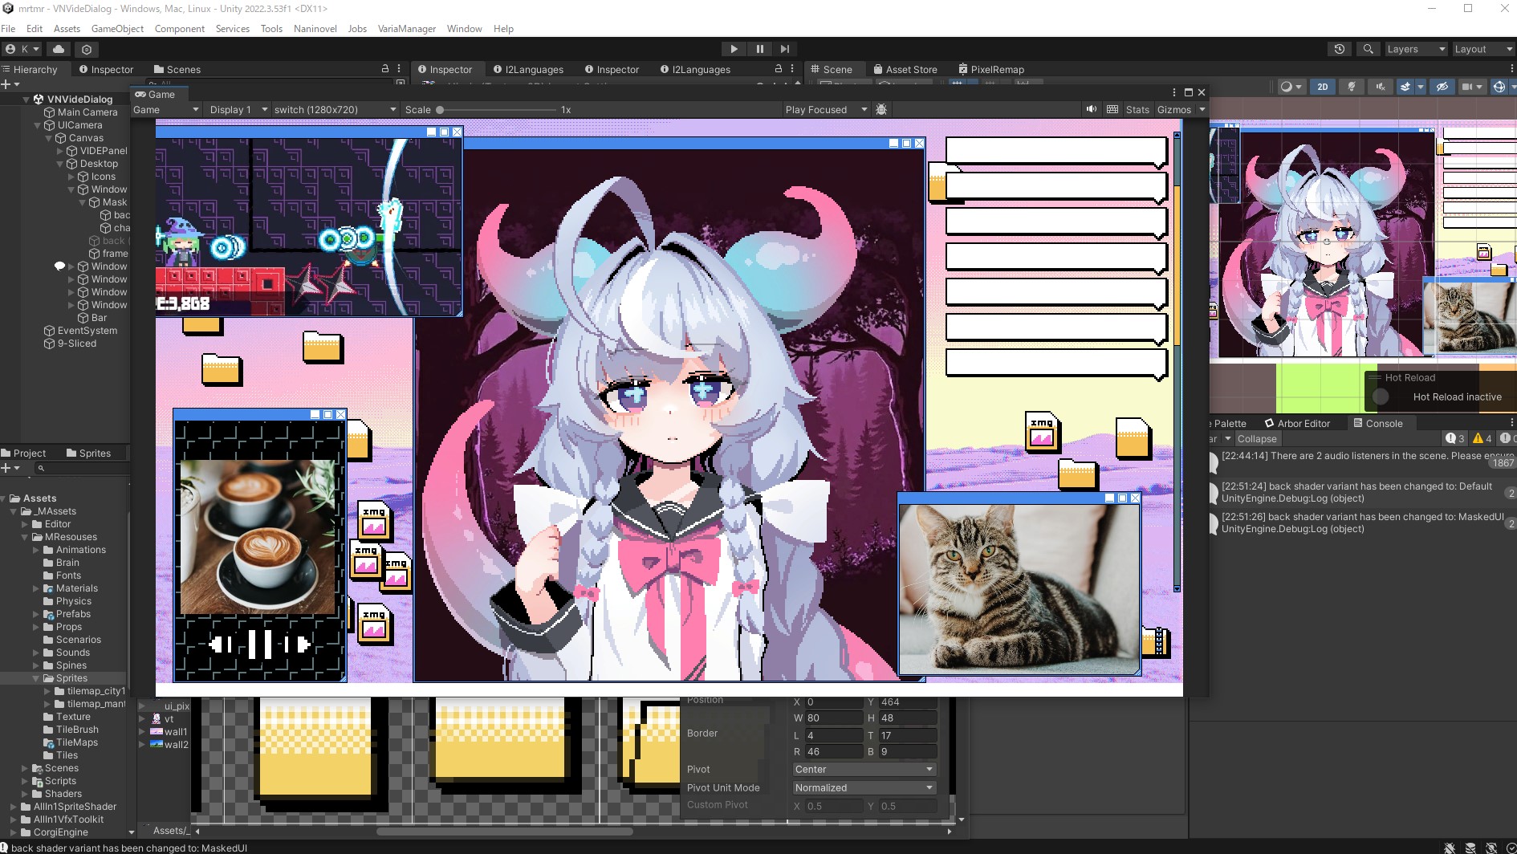1517x854 pixels.
Task: Click the Game view keyboard shortcuts icon
Action: 1112,110
